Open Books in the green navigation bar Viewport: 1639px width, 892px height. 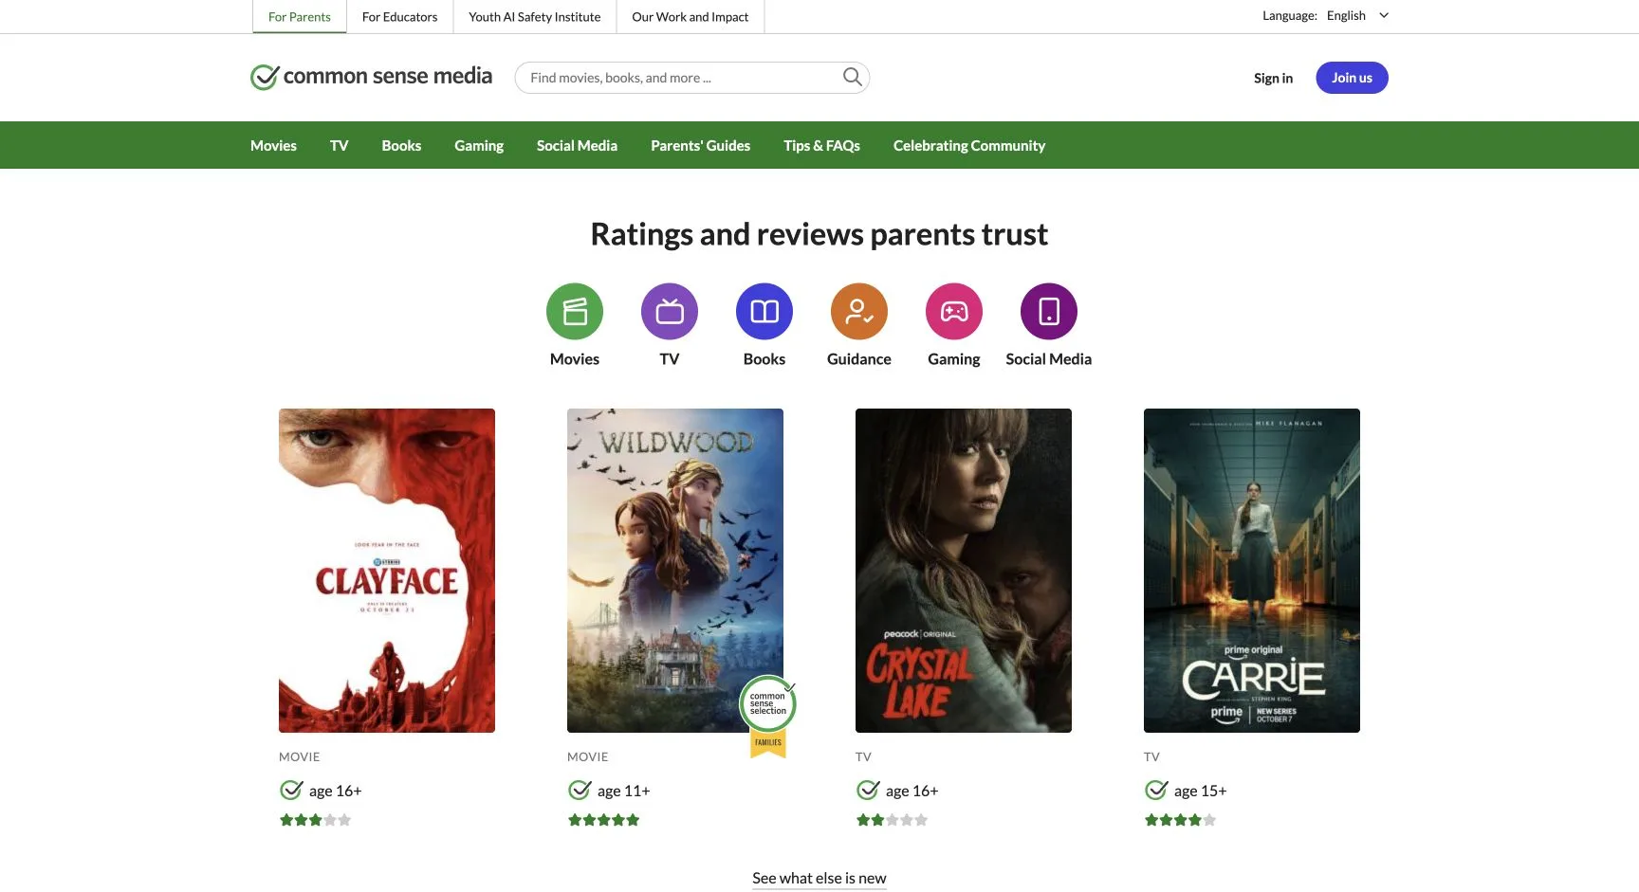401,145
